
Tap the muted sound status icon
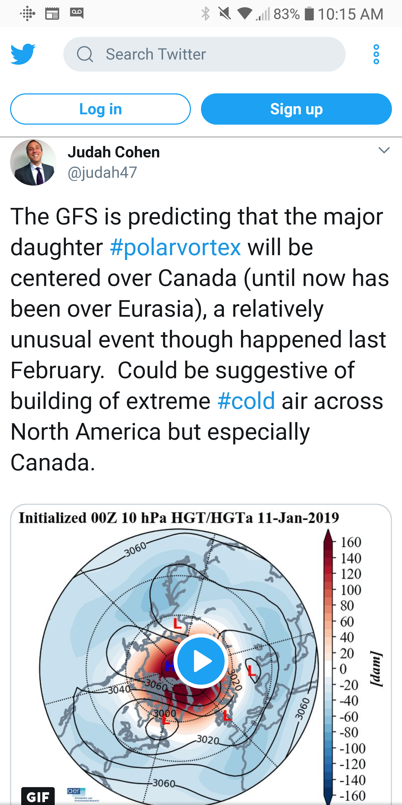(225, 14)
